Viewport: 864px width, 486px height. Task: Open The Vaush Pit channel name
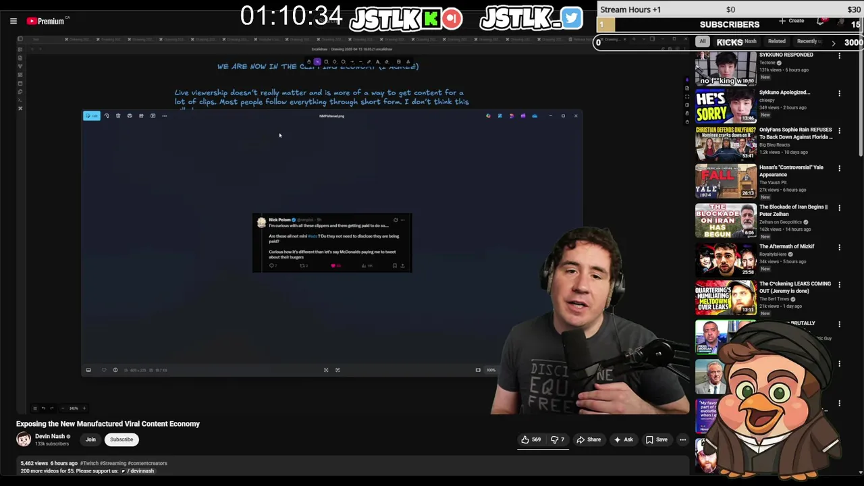773,182
